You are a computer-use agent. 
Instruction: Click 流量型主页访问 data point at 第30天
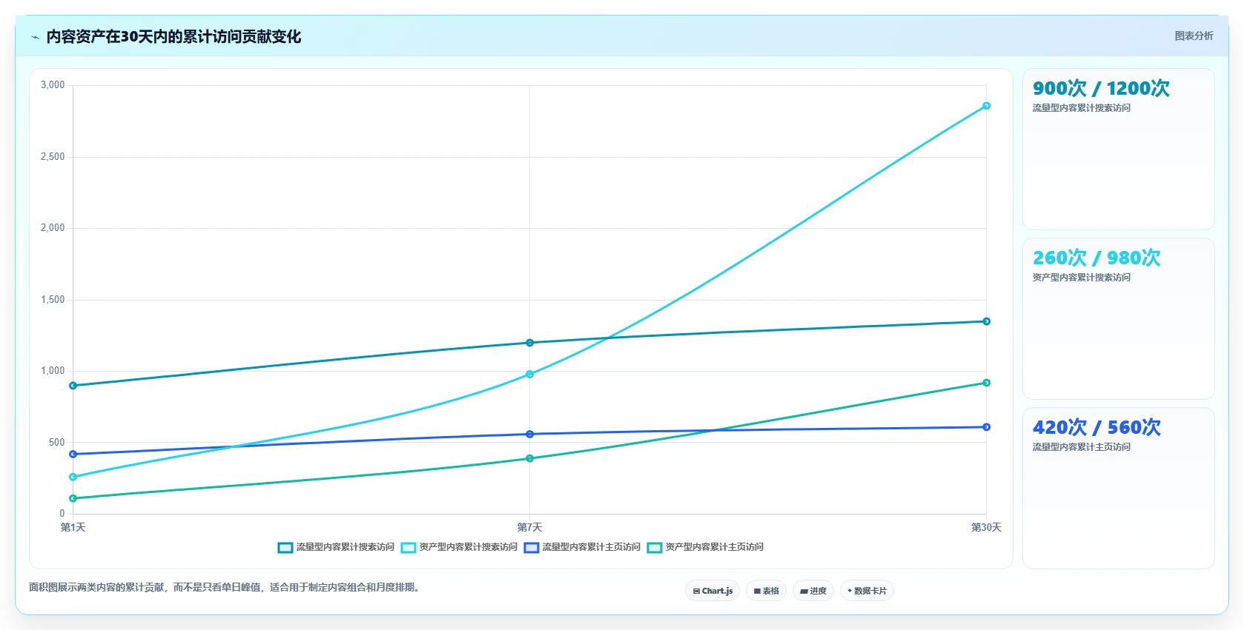click(986, 427)
